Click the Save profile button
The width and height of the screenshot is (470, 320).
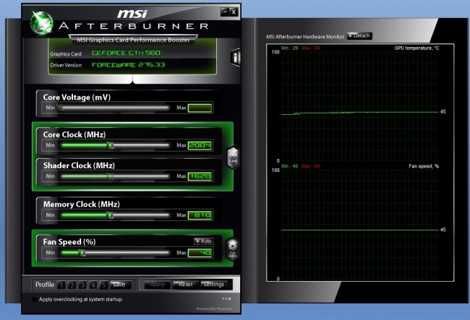(x=120, y=285)
